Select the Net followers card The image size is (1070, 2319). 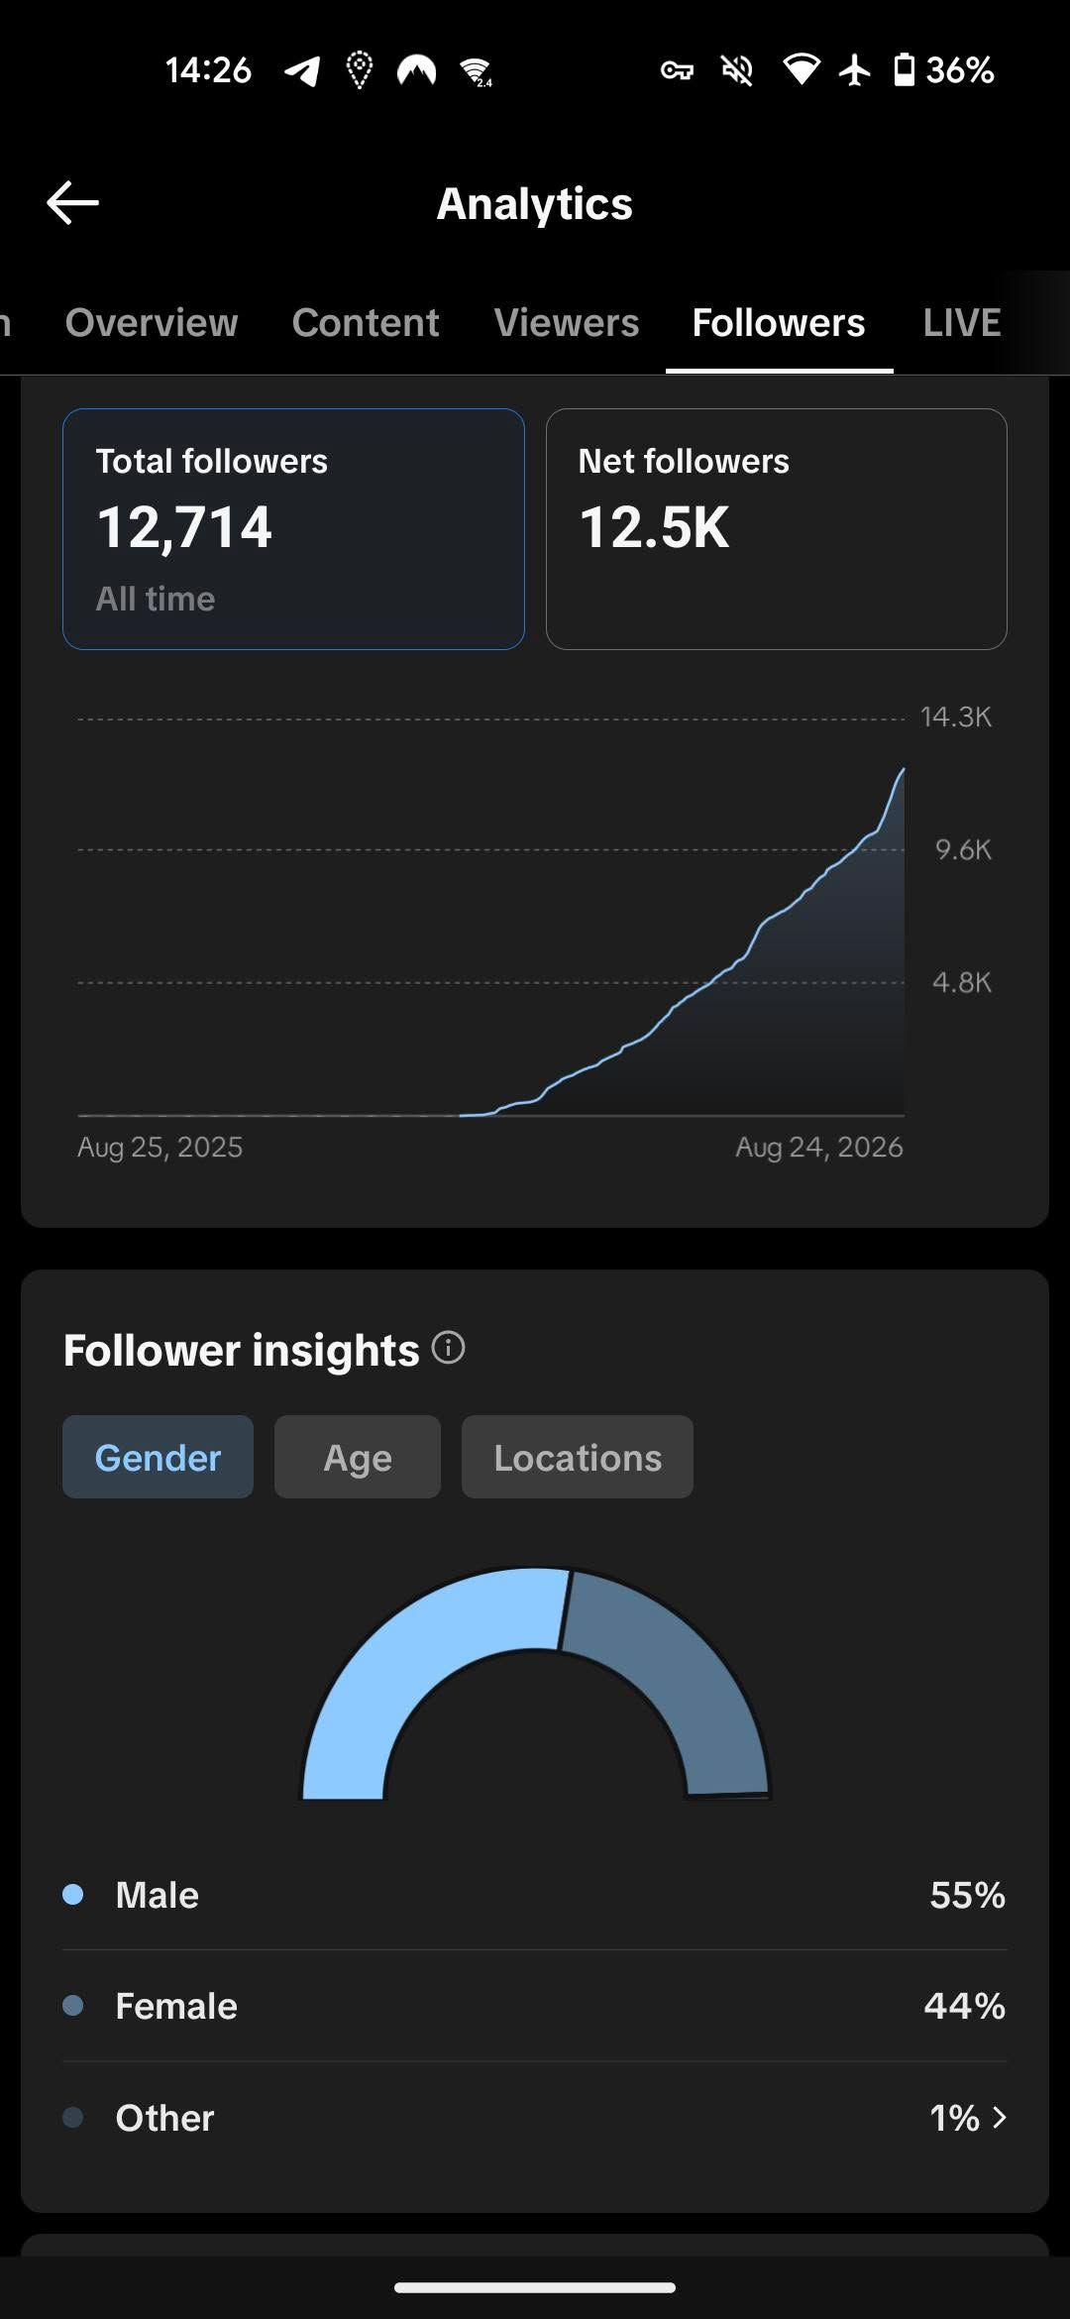777,529
